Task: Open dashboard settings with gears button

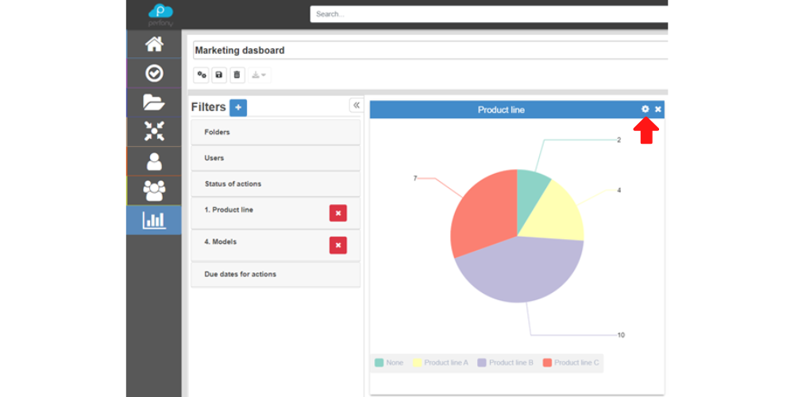Action: pos(202,75)
